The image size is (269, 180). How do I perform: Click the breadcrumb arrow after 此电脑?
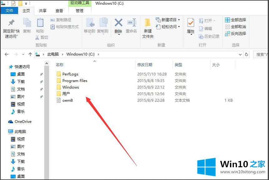click(62, 55)
